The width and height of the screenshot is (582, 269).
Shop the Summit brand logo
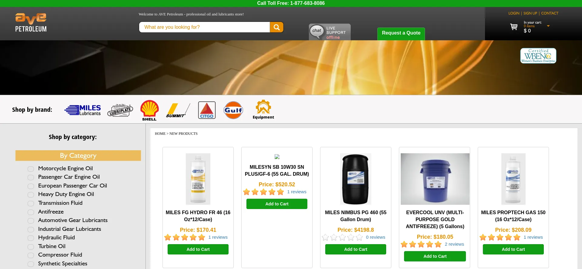[x=178, y=110]
